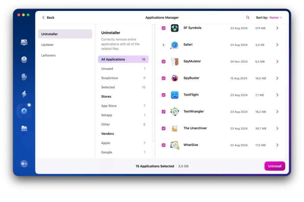Expand SpyBuster details chevron

[277, 78]
